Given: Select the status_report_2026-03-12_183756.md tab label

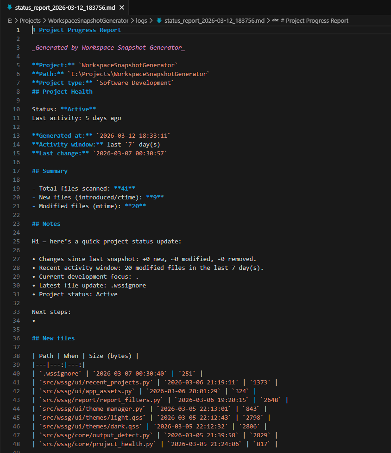Looking at the screenshot, I should tap(65, 8).
